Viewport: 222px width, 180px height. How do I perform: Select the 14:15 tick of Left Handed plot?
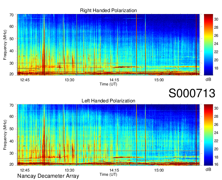click(114, 170)
